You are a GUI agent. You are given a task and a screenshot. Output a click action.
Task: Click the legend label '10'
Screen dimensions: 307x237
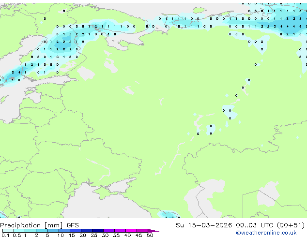click(x=61, y=235)
